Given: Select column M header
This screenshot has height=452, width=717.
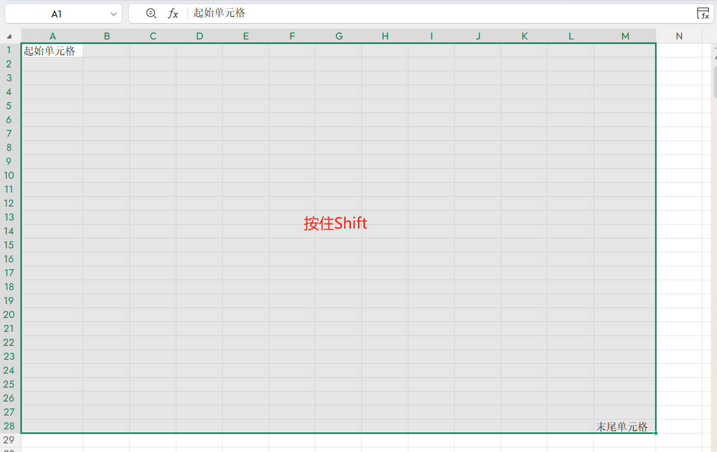Looking at the screenshot, I should (x=625, y=36).
